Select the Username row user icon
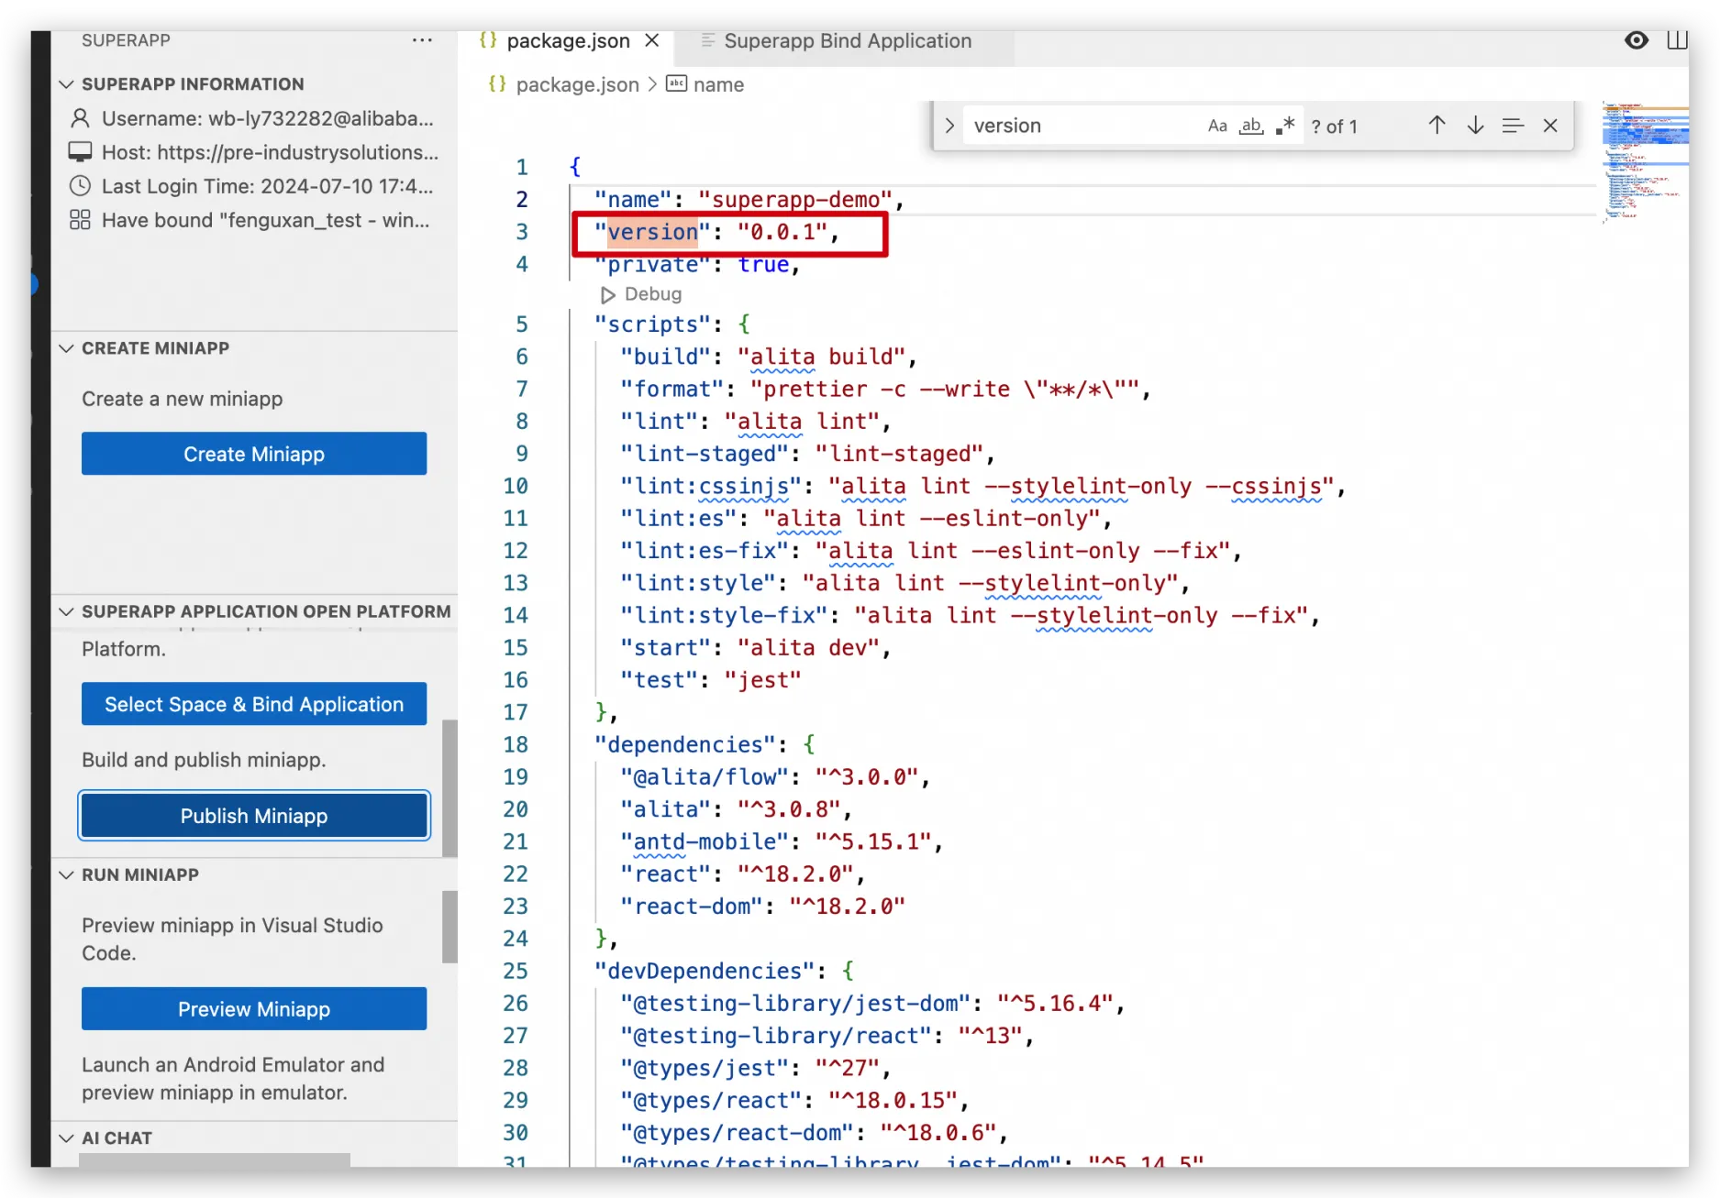 pos(81,118)
